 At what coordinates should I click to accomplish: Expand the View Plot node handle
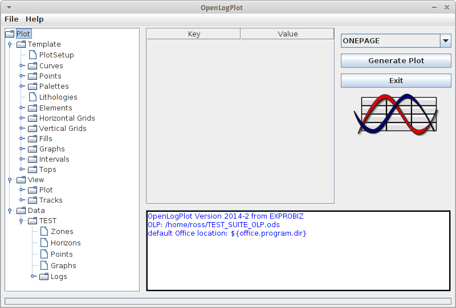(21, 190)
